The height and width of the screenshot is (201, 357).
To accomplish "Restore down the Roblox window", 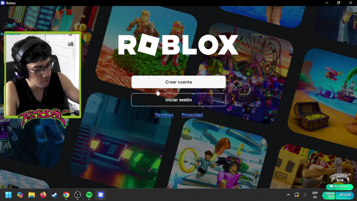I will click(339, 3).
